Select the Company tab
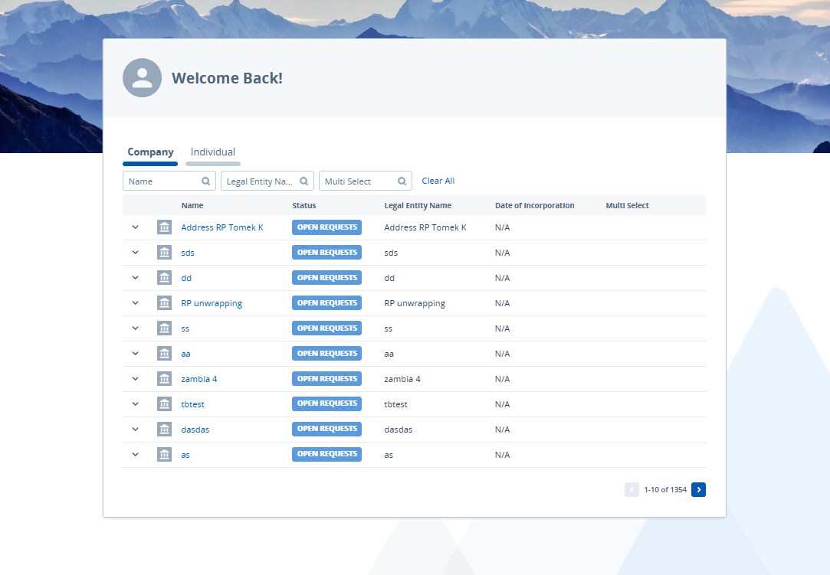Viewport: 830px width, 575px height. click(150, 152)
